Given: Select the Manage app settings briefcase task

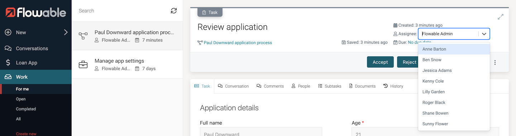Looking at the screenshot, I should [127, 64].
